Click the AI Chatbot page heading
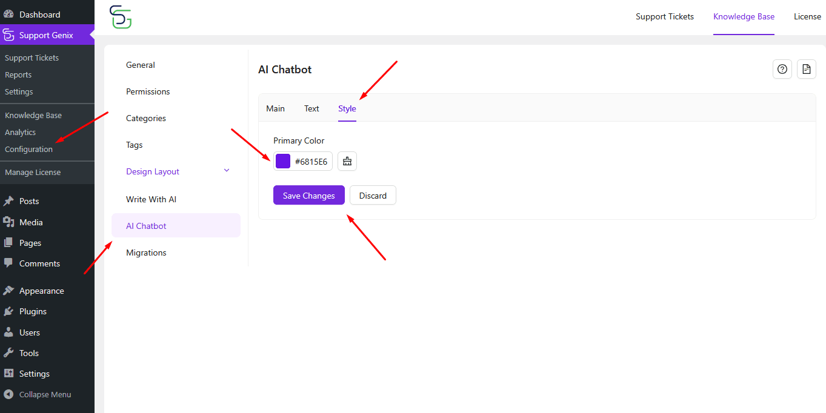The width and height of the screenshot is (826, 413). pos(285,70)
